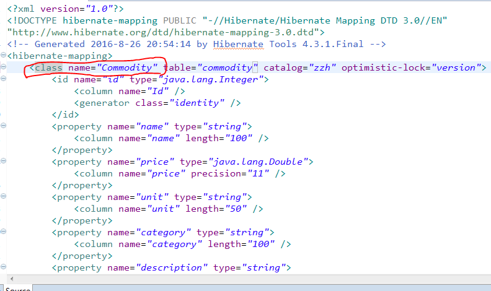Click the underlined word "Hibernate" in the comment
The height and width of the screenshot is (291, 491).
coord(238,45)
